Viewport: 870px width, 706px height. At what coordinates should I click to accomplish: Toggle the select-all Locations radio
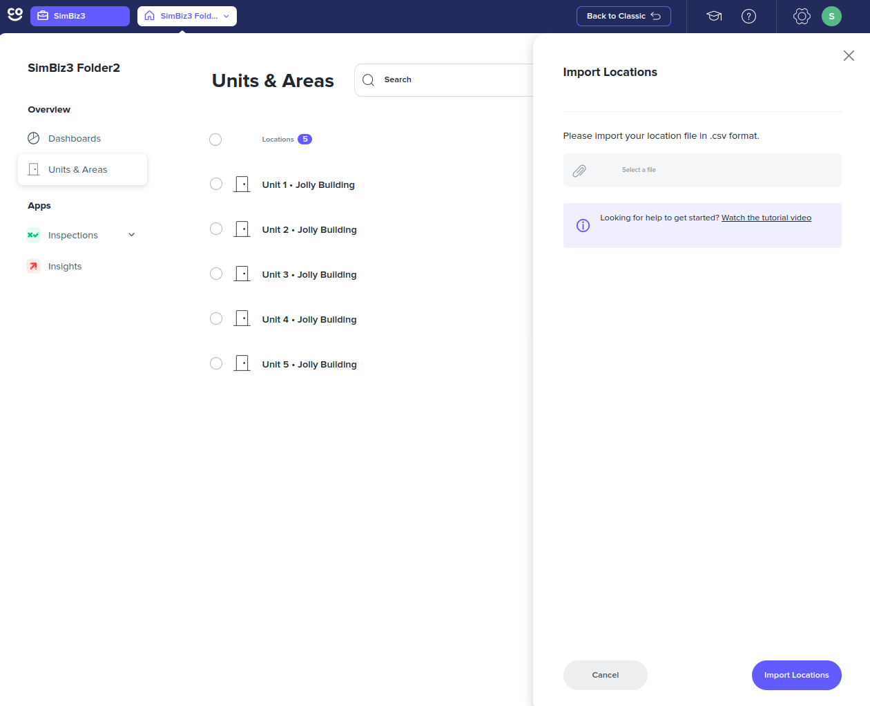(x=215, y=140)
